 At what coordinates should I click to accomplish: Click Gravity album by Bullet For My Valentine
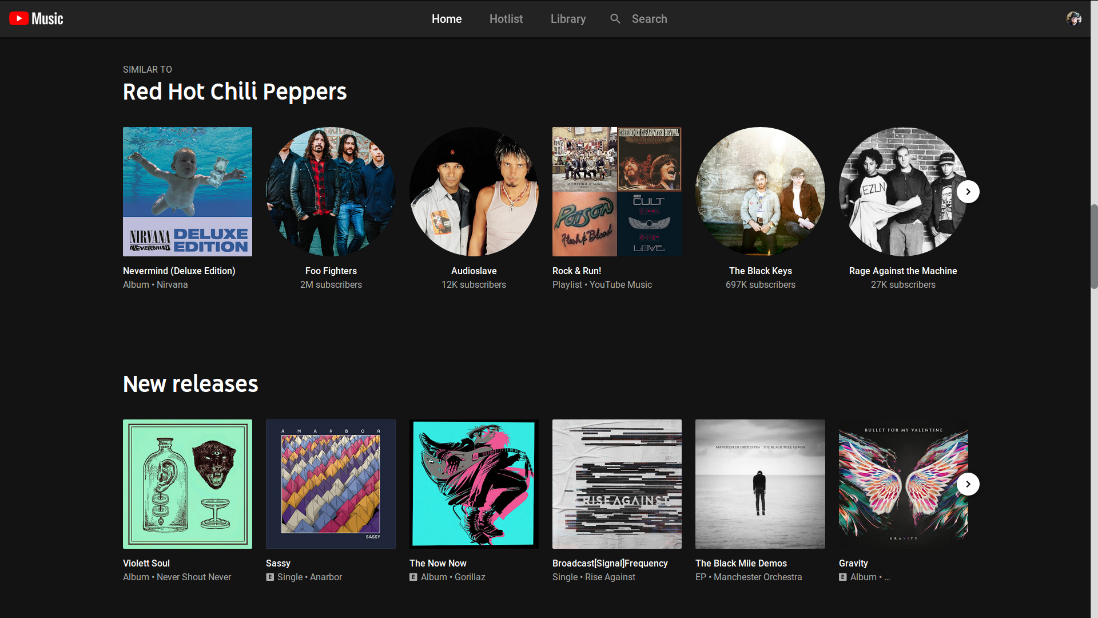tap(902, 484)
